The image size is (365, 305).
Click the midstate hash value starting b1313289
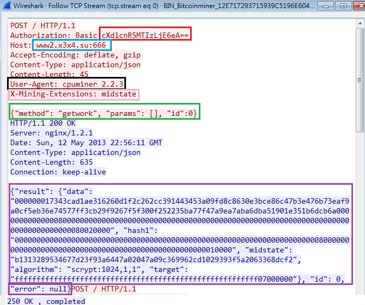(155, 259)
